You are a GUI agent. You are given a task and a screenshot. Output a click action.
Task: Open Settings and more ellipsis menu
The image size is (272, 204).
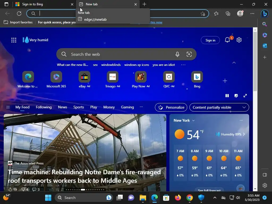pos(252,14)
